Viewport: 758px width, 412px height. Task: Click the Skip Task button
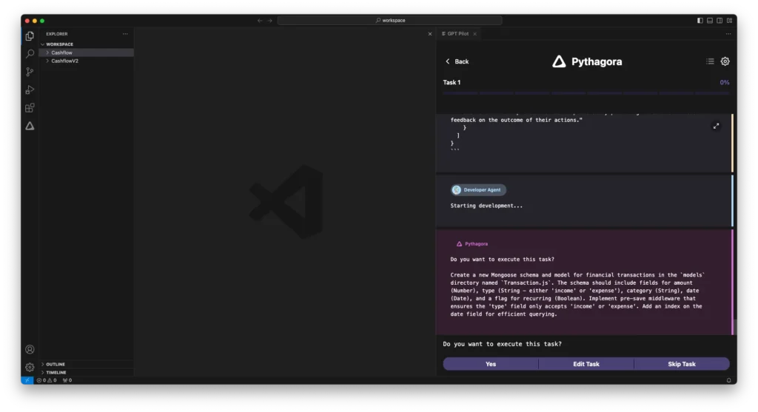[682, 364]
